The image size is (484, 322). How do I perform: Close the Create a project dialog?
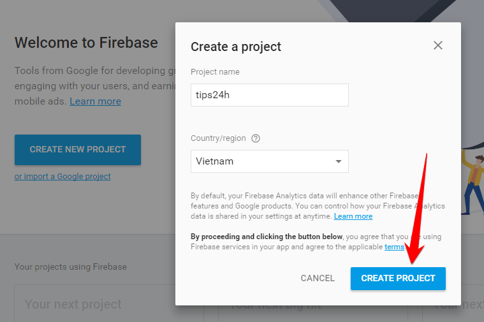pyautogui.click(x=437, y=45)
